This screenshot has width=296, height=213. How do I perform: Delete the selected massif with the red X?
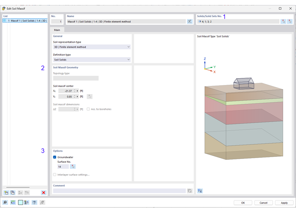click(x=44, y=192)
